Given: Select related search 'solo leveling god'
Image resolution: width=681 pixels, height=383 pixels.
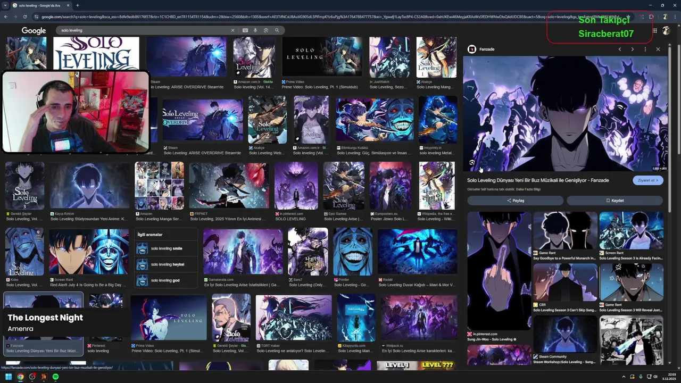Looking at the screenshot, I should pyautogui.click(x=165, y=280).
